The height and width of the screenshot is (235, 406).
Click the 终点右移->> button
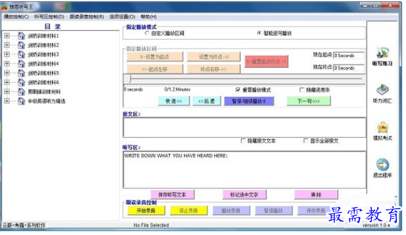pyautogui.click(x=214, y=69)
